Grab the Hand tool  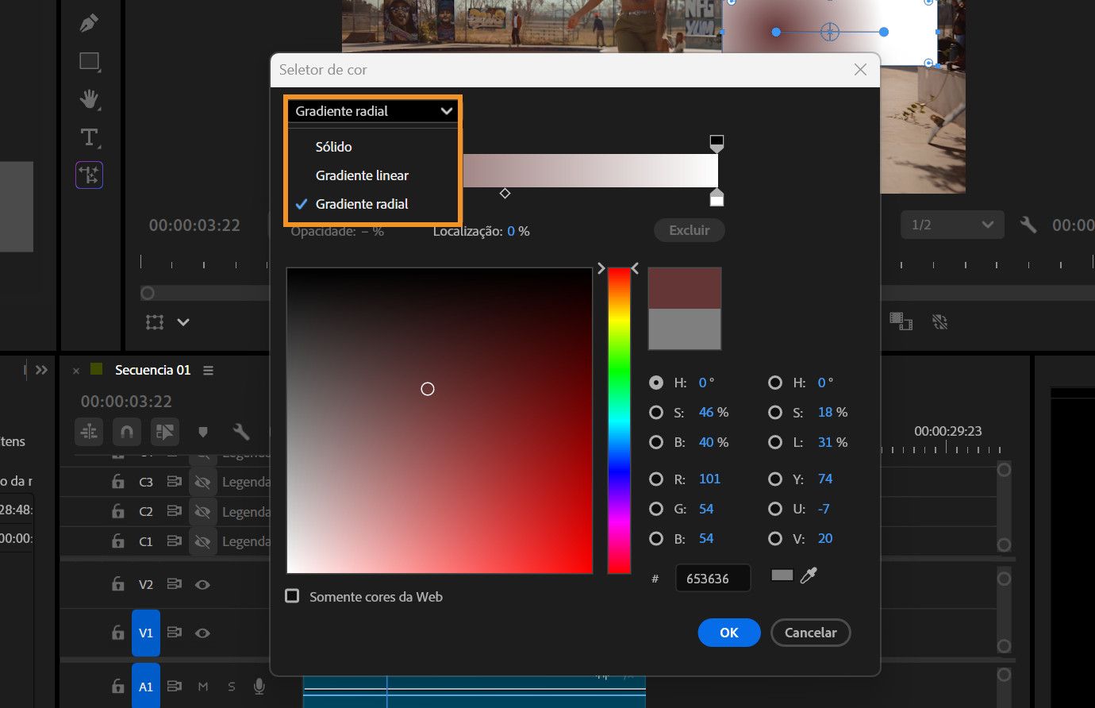88,99
